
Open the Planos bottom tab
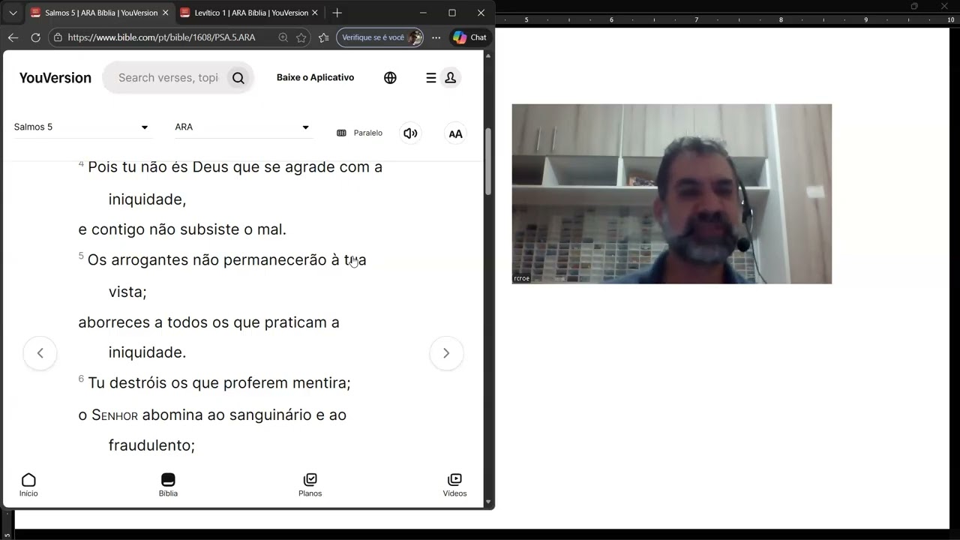(310, 485)
